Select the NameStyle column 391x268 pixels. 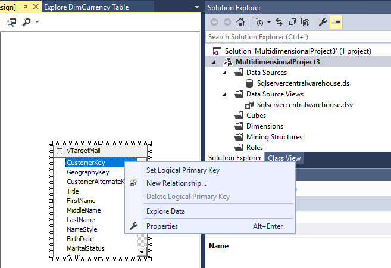coord(82,229)
